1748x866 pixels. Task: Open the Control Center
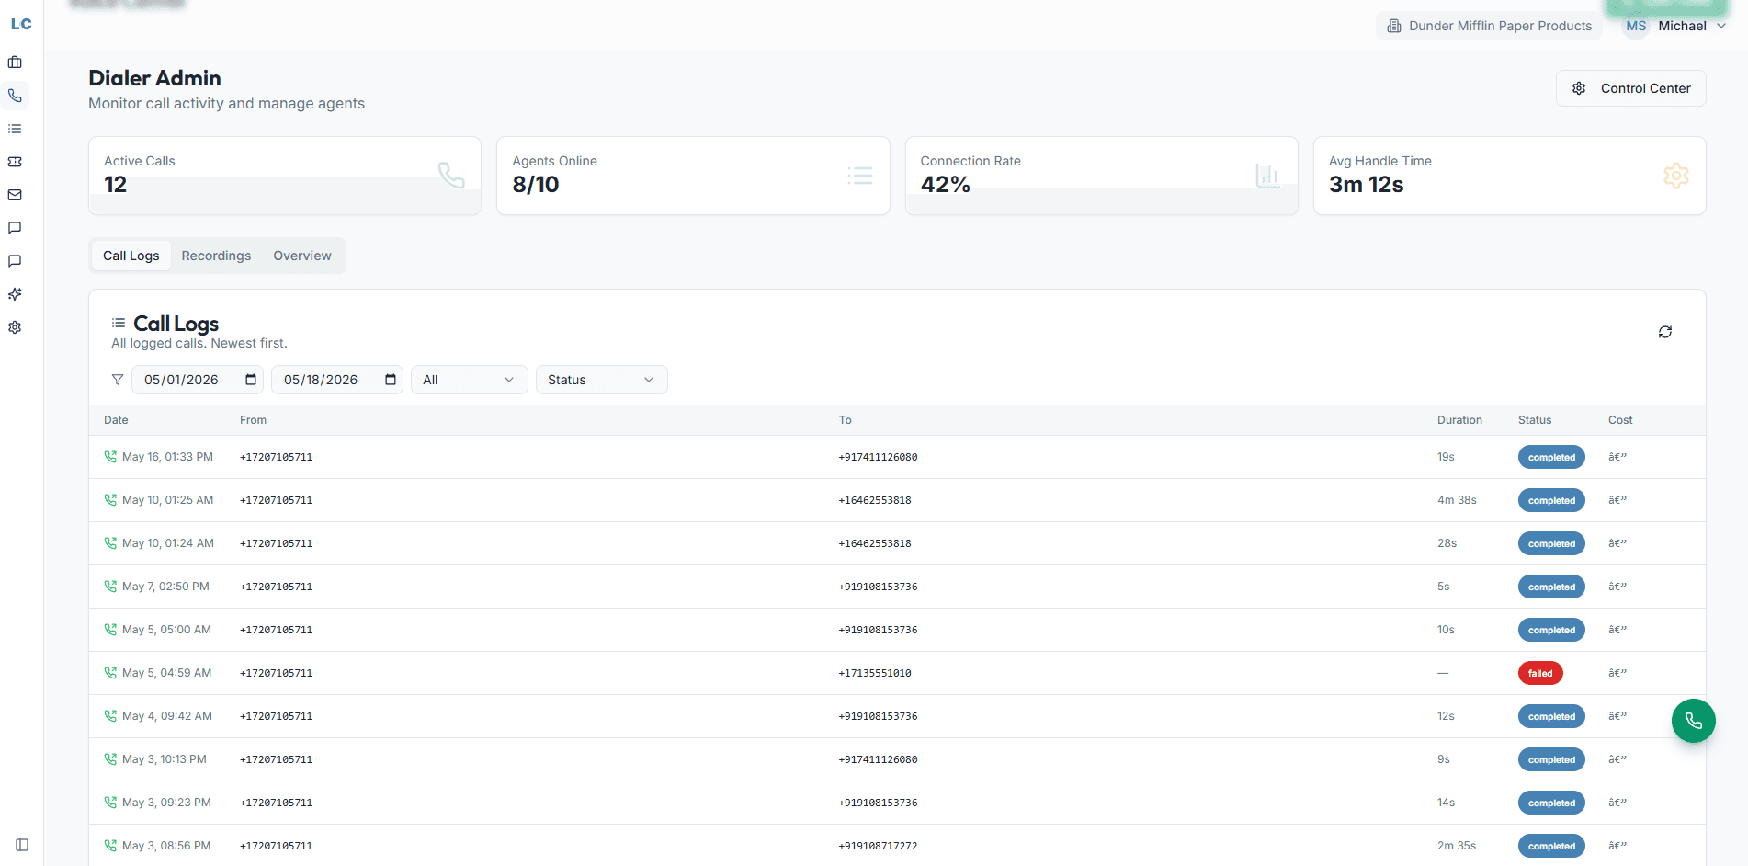pos(1630,88)
